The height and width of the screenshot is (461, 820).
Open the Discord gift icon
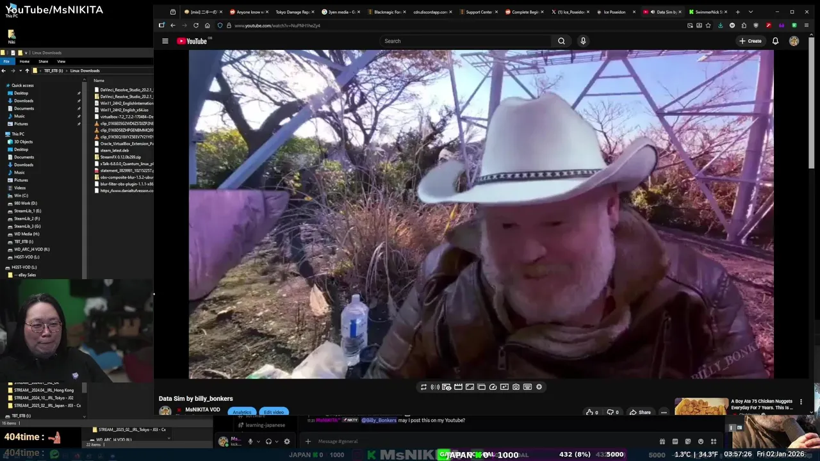click(x=662, y=441)
